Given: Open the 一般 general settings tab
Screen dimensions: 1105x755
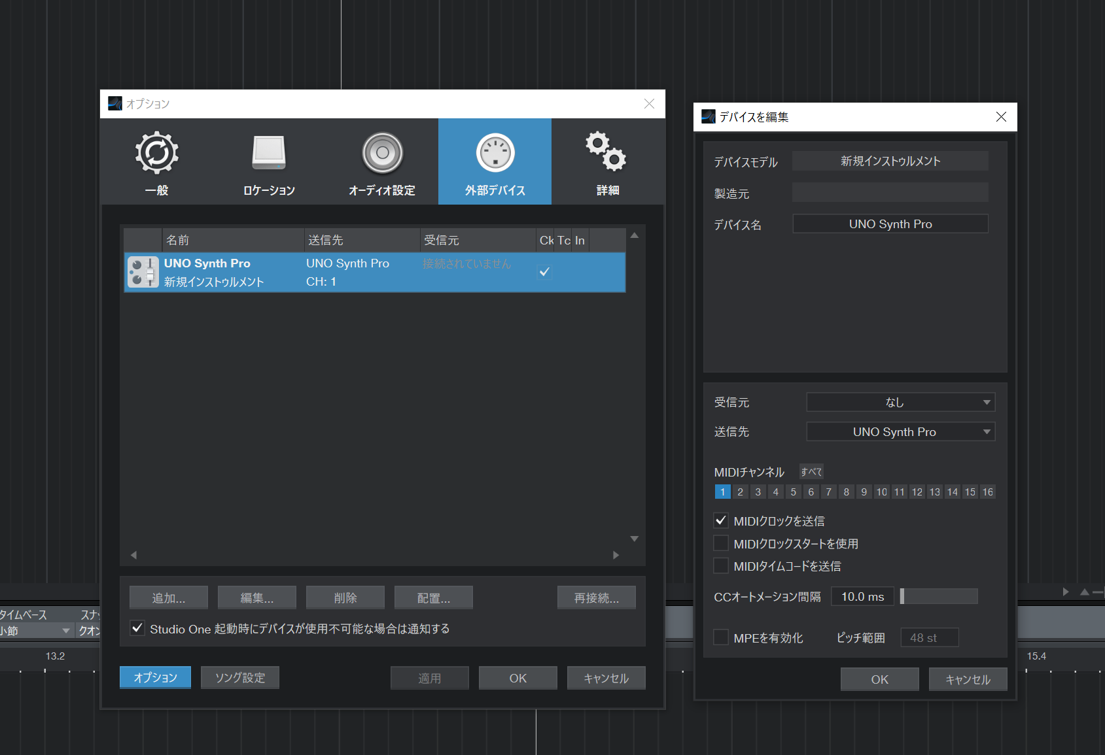Looking at the screenshot, I should point(157,161).
